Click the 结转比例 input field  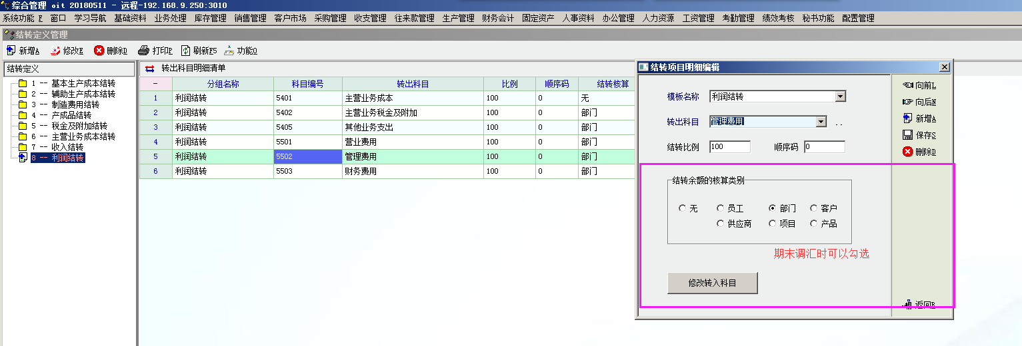[730, 147]
